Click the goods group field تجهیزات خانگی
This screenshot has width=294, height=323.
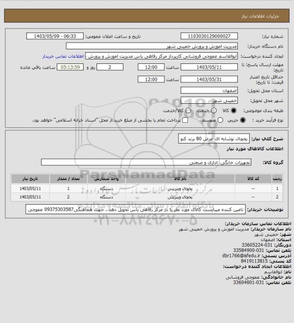[146, 162]
